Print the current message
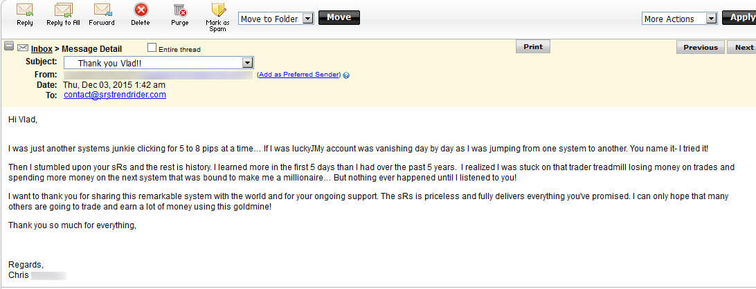Image resolution: width=756 pixels, height=289 pixels. point(532,47)
